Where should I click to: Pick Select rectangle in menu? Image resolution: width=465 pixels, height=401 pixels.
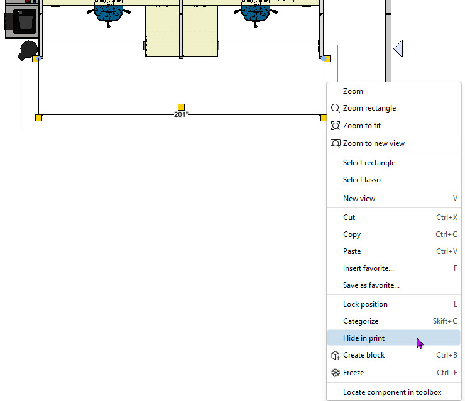coord(393,163)
